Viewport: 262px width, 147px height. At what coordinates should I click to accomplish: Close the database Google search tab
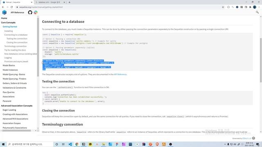coord(64,2)
